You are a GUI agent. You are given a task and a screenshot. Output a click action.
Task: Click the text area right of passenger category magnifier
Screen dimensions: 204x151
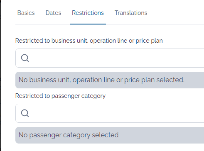116,113
